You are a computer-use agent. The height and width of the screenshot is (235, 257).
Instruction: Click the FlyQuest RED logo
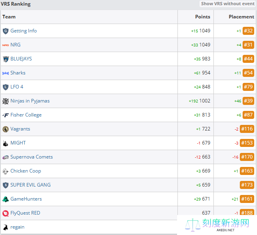(x=6, y=213)
